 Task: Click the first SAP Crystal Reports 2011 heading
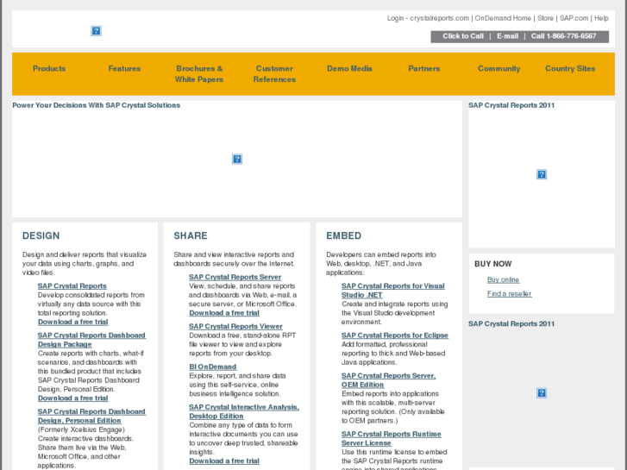tap(511, 105)
